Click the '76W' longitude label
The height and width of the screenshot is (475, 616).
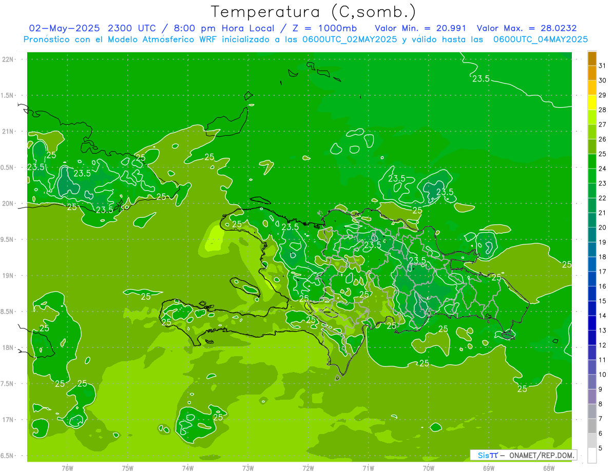click(x=67, y=468)
